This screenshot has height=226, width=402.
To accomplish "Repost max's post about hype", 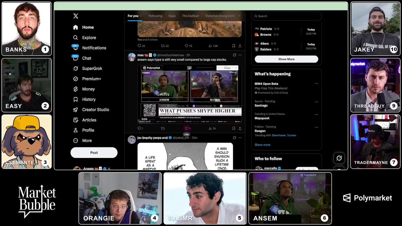I will click(163, 128).
